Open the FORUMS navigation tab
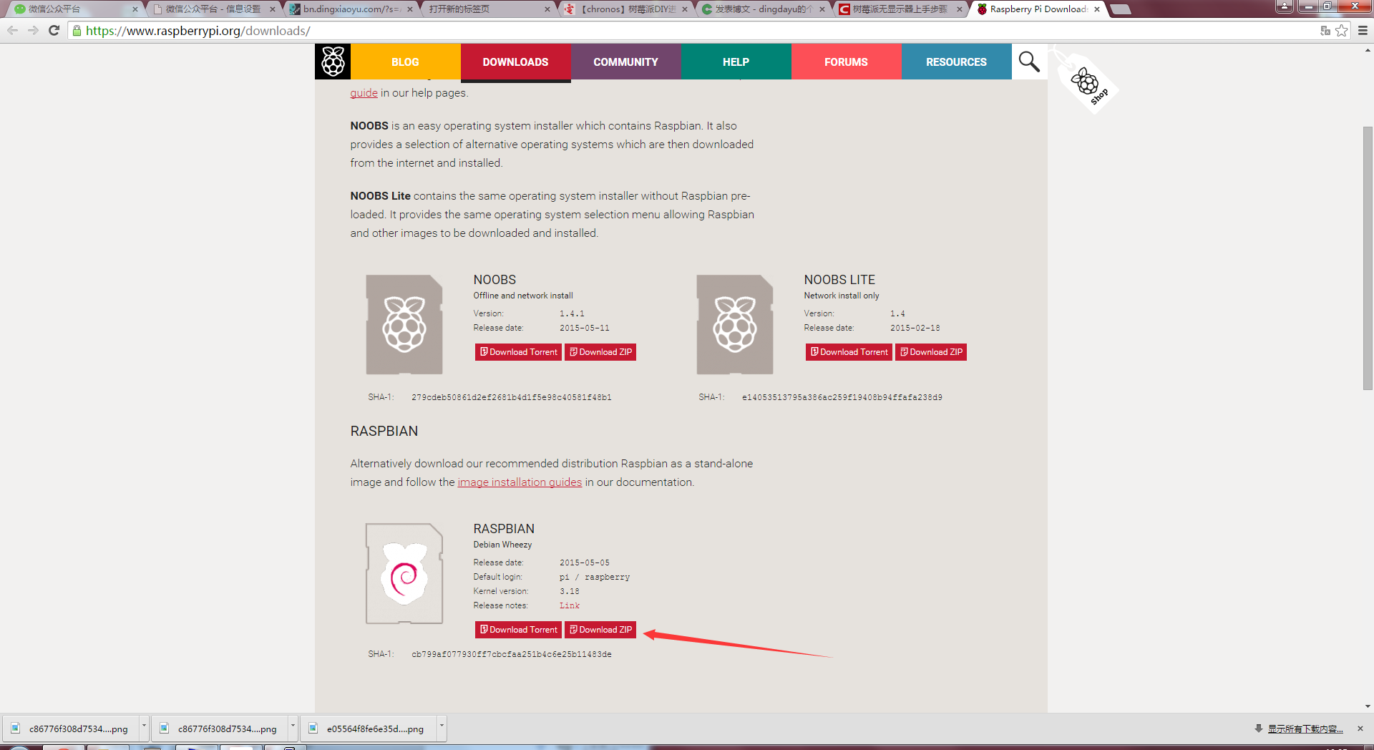Viewport: 1374px width, 750px height. click(846, 62)
